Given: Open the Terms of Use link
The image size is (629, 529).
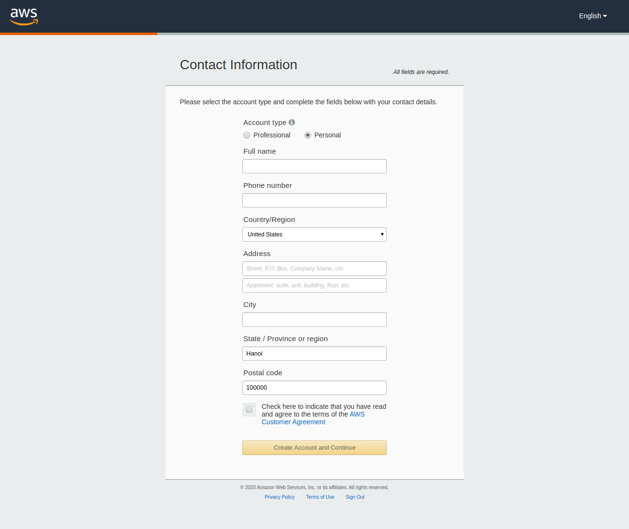Looking at the screenshot, I should (320, 497).
